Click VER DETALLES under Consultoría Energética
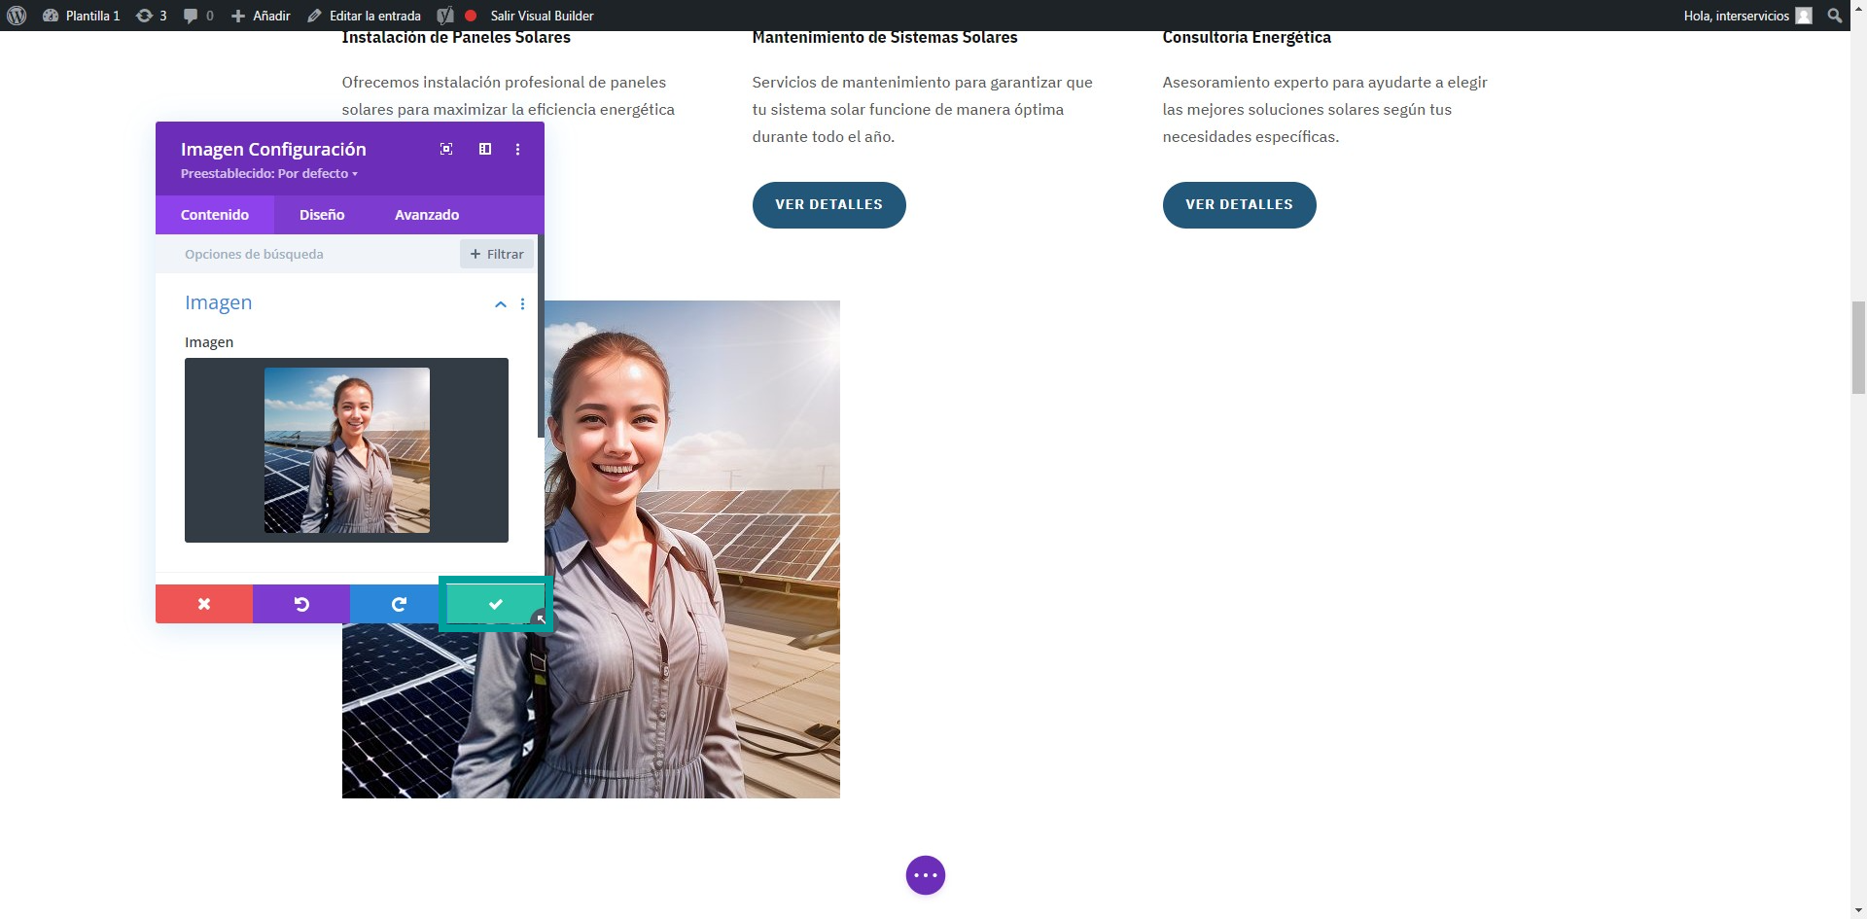1867x919 pixels. (1240, 205)
